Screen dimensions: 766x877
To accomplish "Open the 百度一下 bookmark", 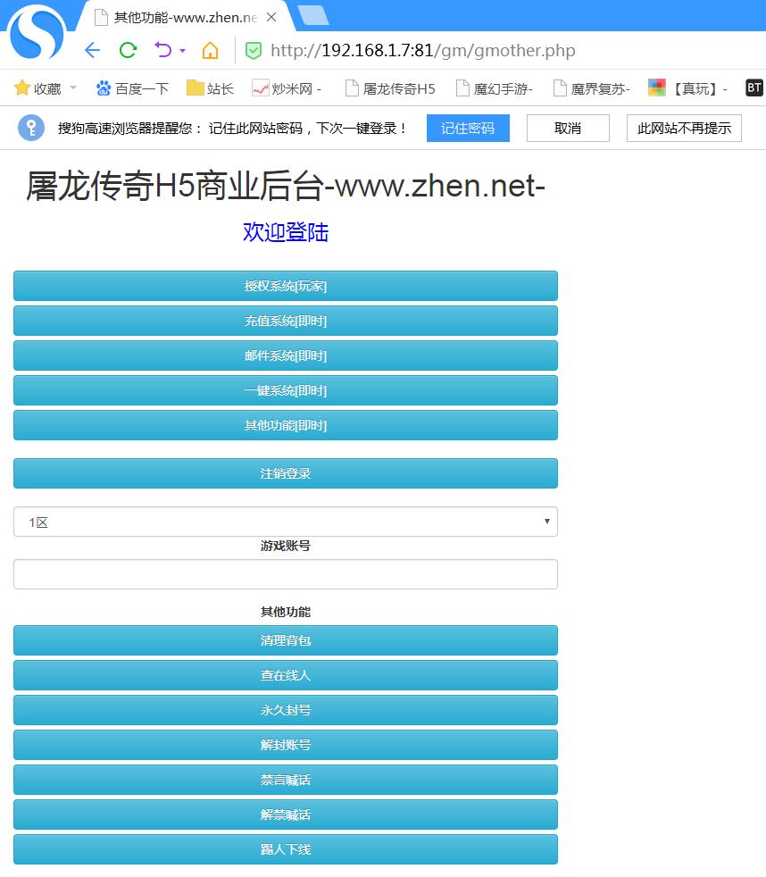I will point(132,88).
